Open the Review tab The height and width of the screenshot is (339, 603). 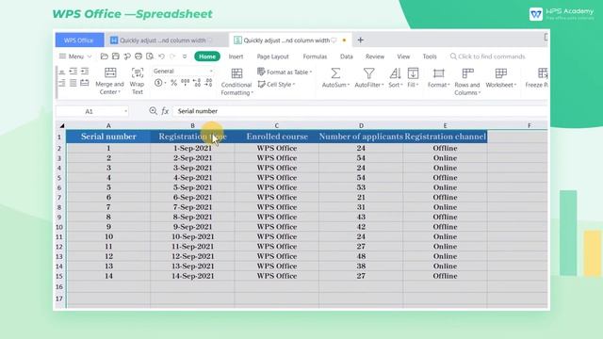(x=375, y=56)
